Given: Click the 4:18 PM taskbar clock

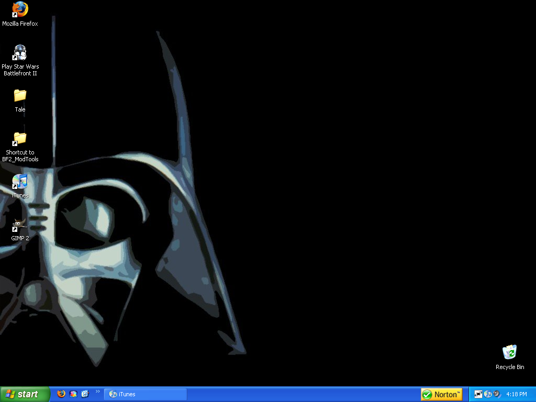Looking at the screenshot, I should pyautogui.click(x=517, y=394).
